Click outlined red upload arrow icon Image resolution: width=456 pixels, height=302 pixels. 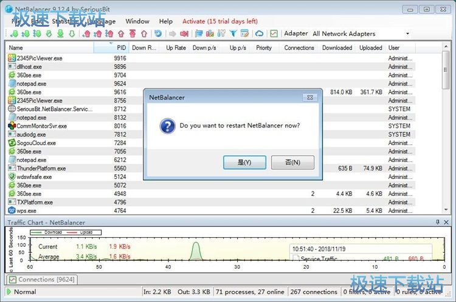coord(144,33)
